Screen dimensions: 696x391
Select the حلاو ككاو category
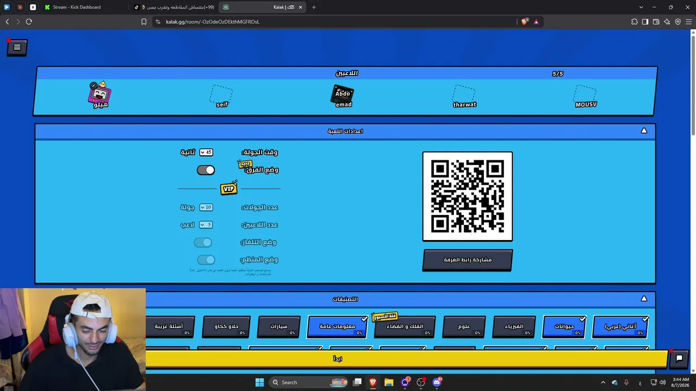click(x=226, y=327)
